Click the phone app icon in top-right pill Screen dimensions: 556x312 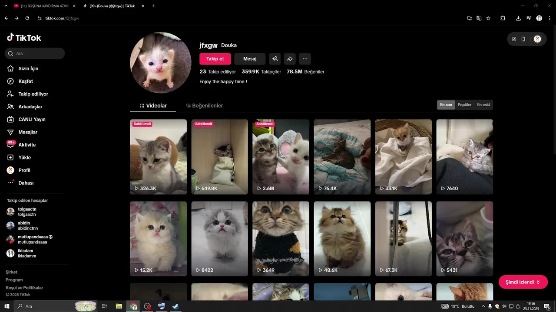[x=523, y=39]
